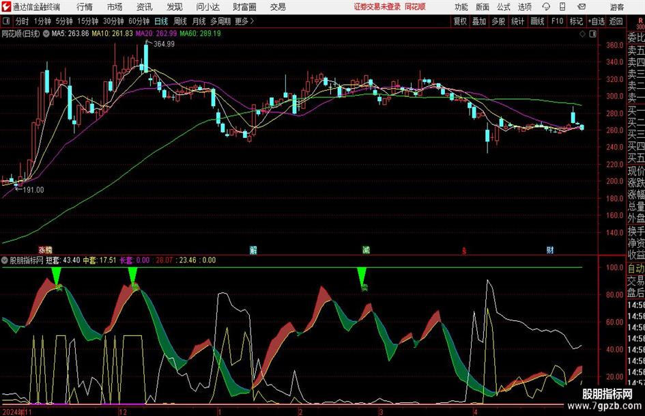Switch to the 60分钟 period tab
645x416 pixels.
(x=139, y=21)
